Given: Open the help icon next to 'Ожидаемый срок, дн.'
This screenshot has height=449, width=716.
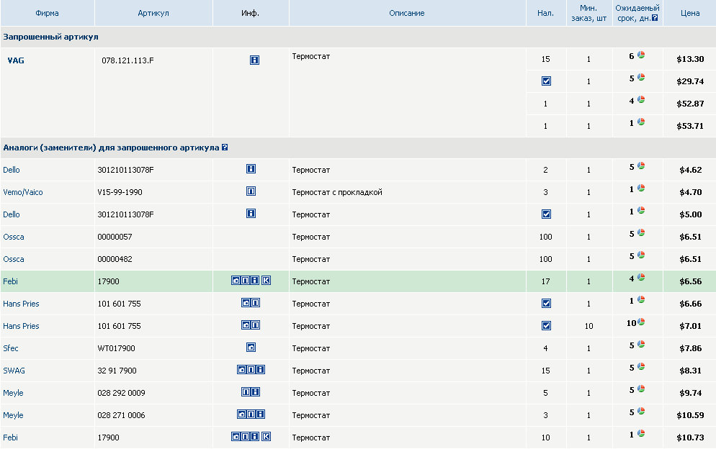Looking at the screenshot, I should (x=655, y=18).
